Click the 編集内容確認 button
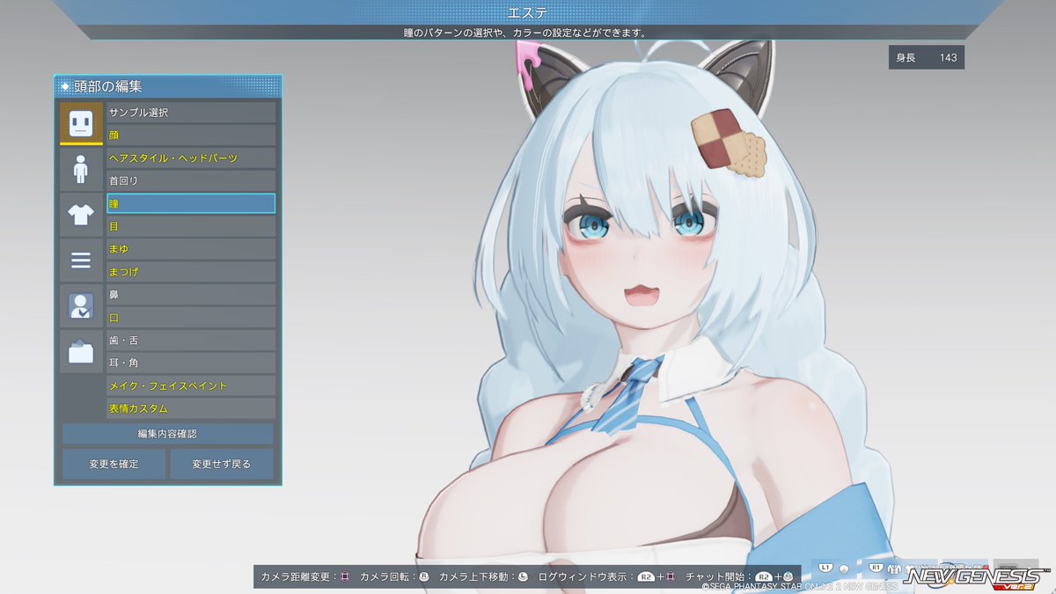Image resolution: width=1056 pixels, height=594 pixels. [x=167, y=434]
